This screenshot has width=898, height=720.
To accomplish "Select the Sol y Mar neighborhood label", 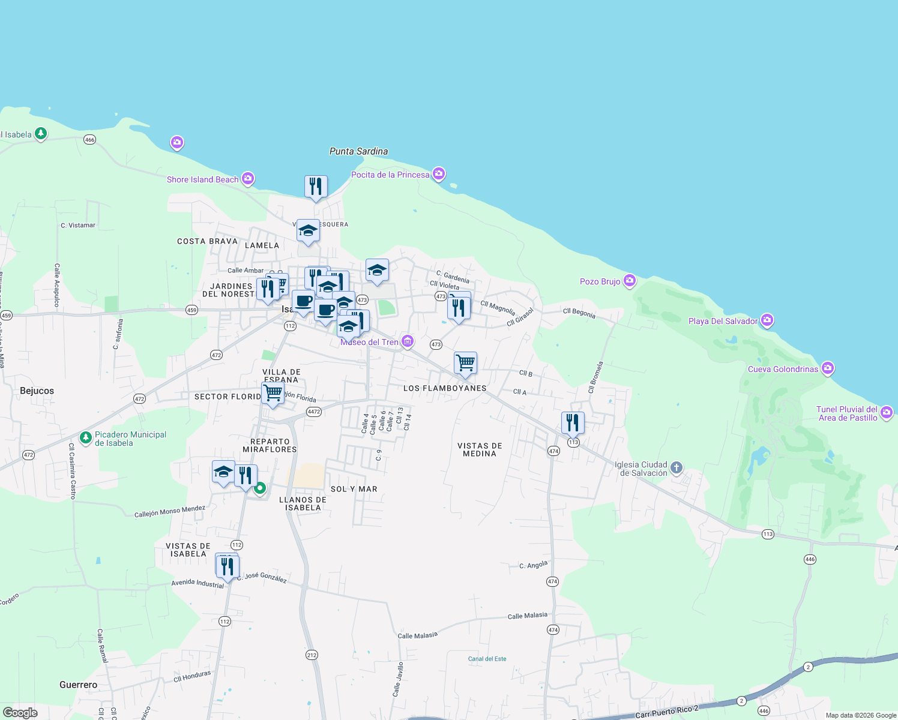I will coord(354,489).
